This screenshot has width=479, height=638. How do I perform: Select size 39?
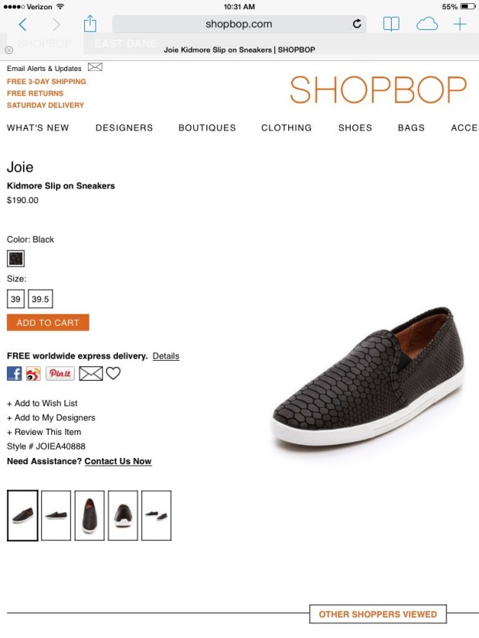pos(15,299)
